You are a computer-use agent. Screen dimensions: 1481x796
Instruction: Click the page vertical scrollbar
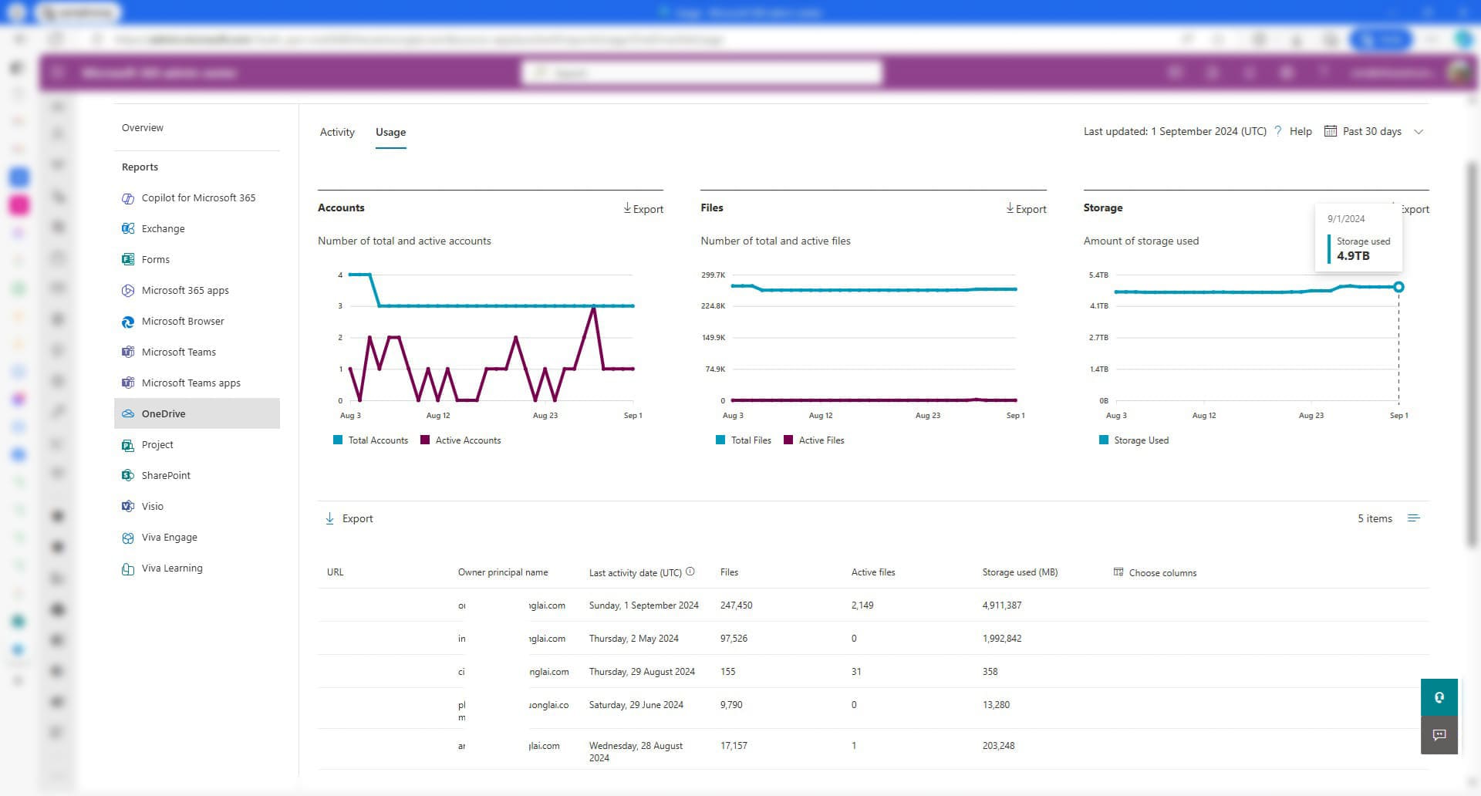[1473, 354]
